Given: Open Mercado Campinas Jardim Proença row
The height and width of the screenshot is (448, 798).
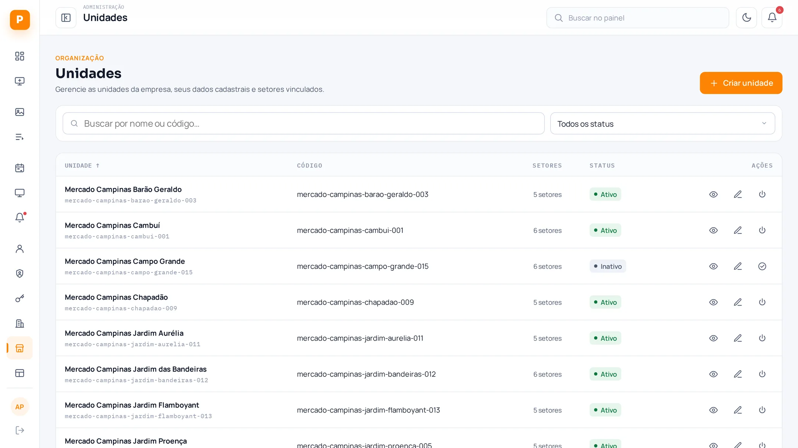Looking at the screenshot, I should (419, 439).
